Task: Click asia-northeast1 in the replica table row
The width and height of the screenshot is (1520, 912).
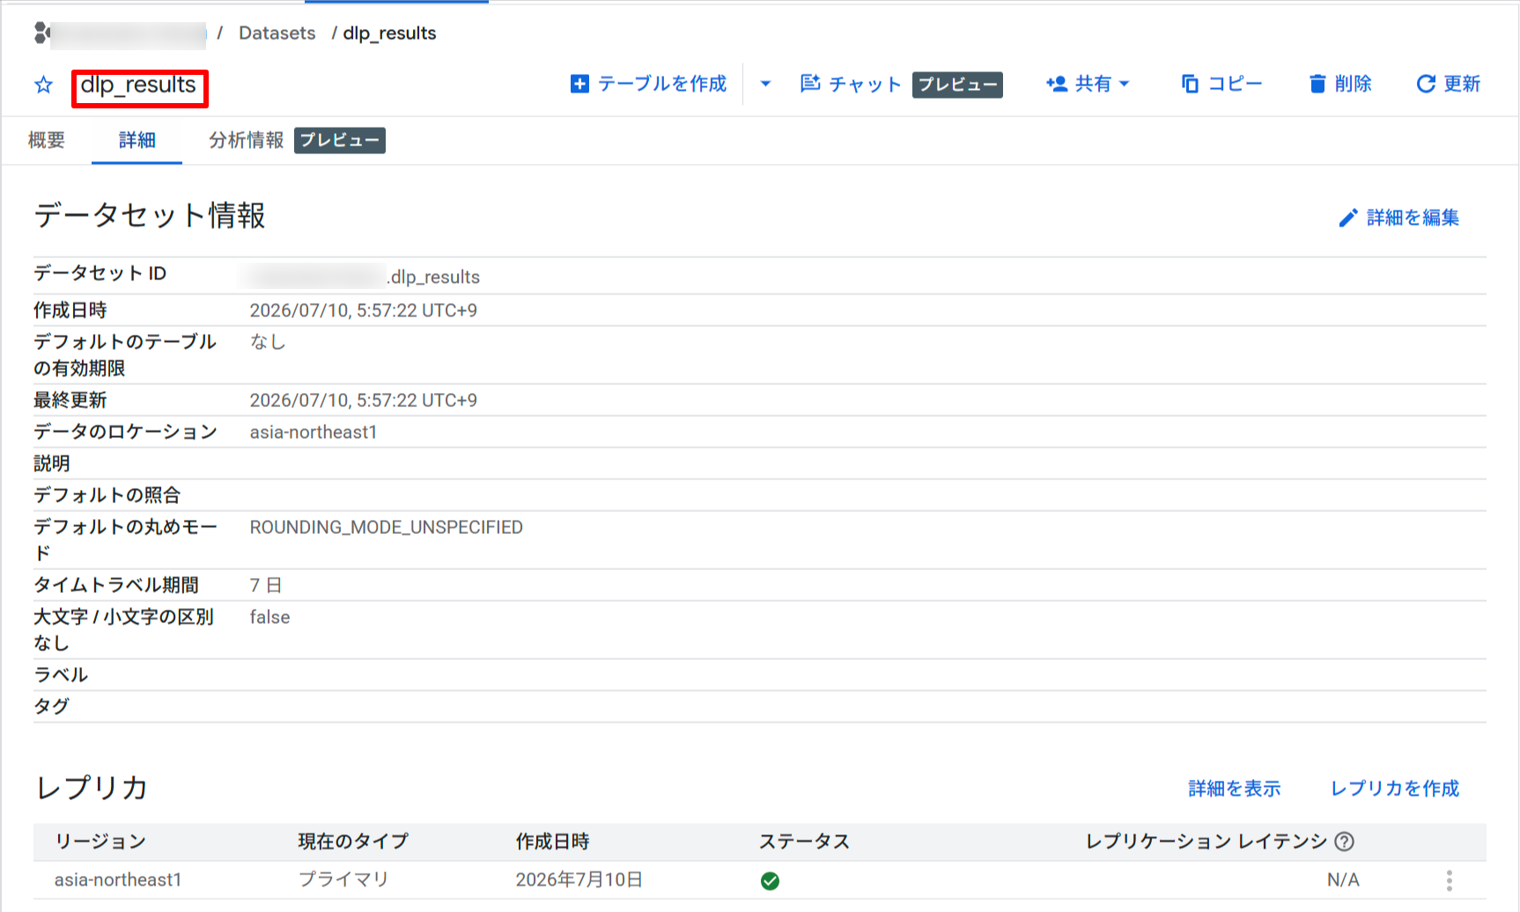Action: pyautogui.click(x=118, y=879)
